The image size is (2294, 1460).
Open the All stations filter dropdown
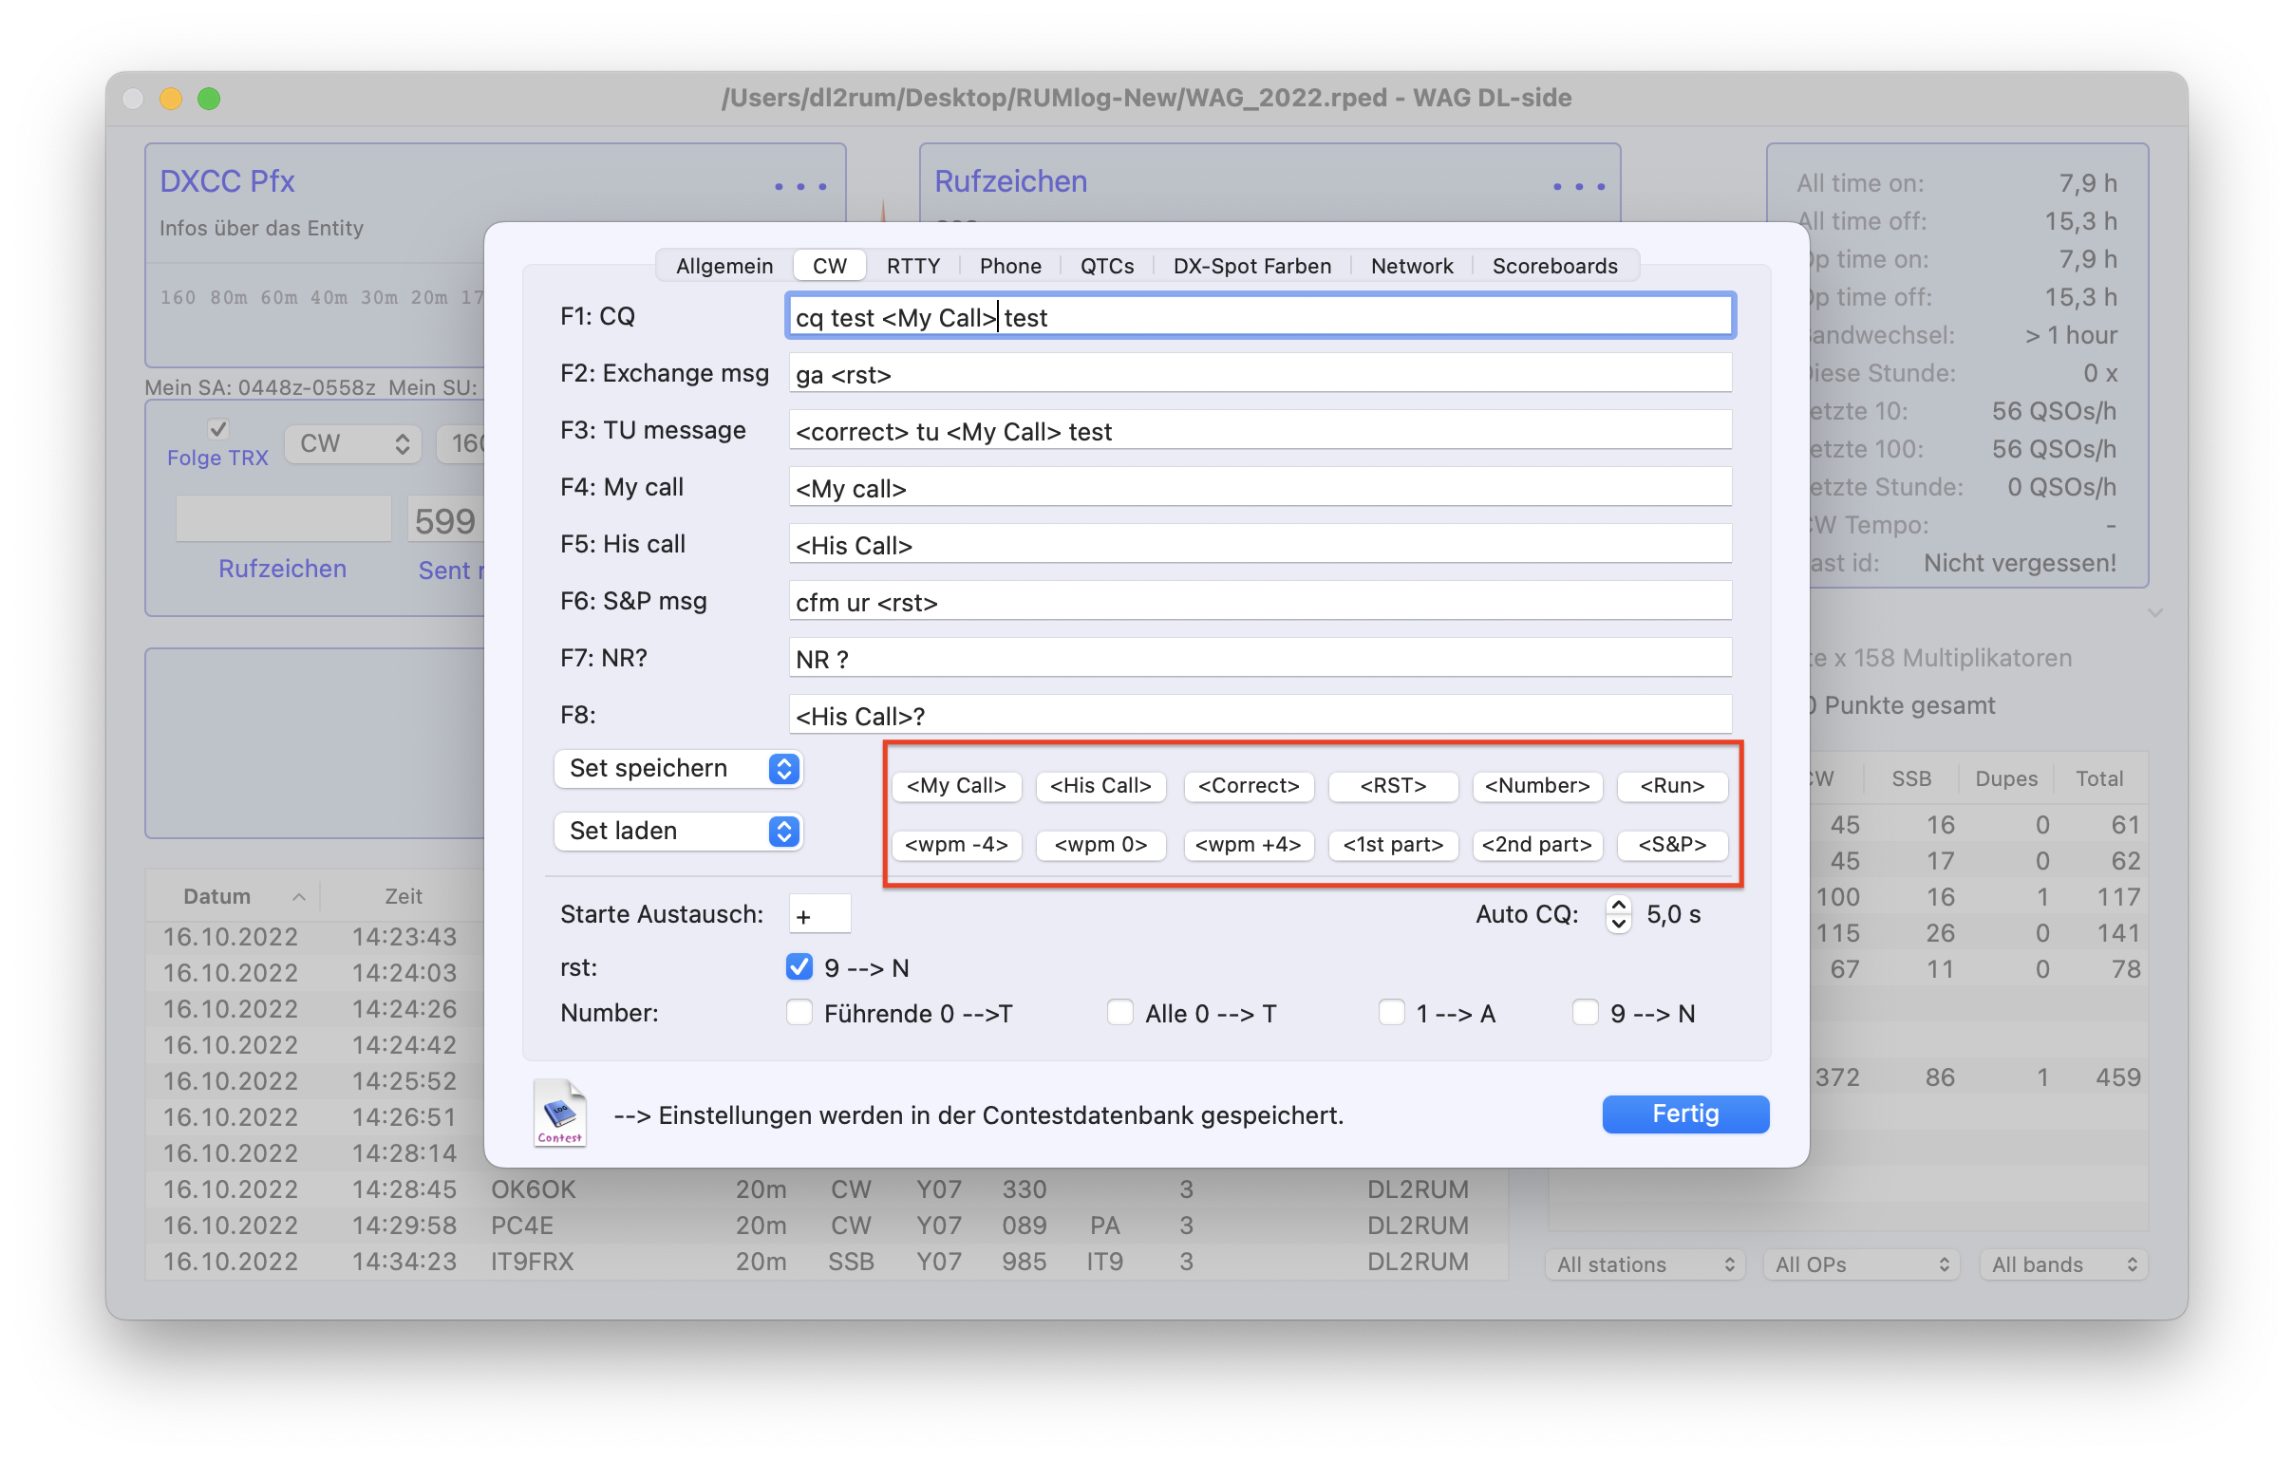pos(1645,1264)
